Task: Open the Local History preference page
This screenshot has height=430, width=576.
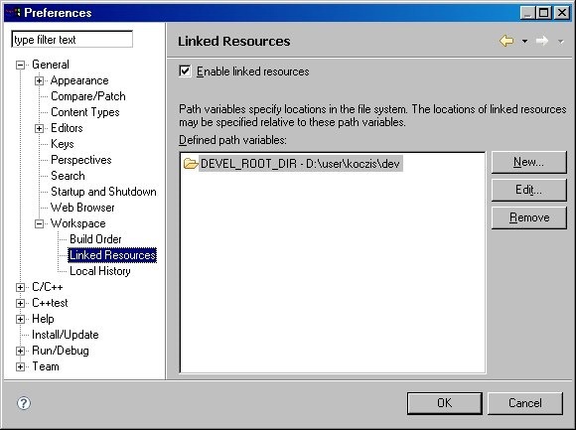Action: point(100,271)
